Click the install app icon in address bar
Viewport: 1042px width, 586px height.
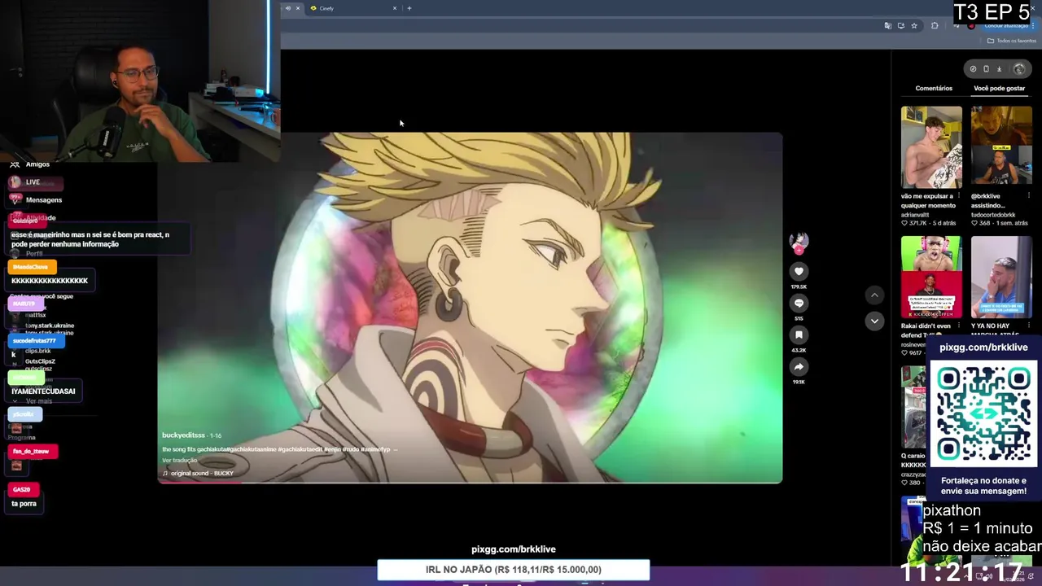900,26
